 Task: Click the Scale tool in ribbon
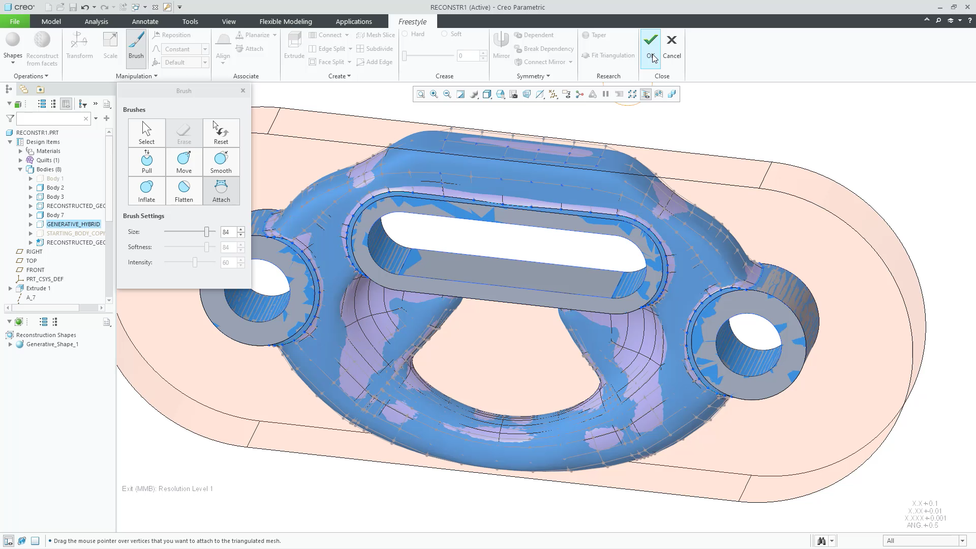[x=110, y=45]
